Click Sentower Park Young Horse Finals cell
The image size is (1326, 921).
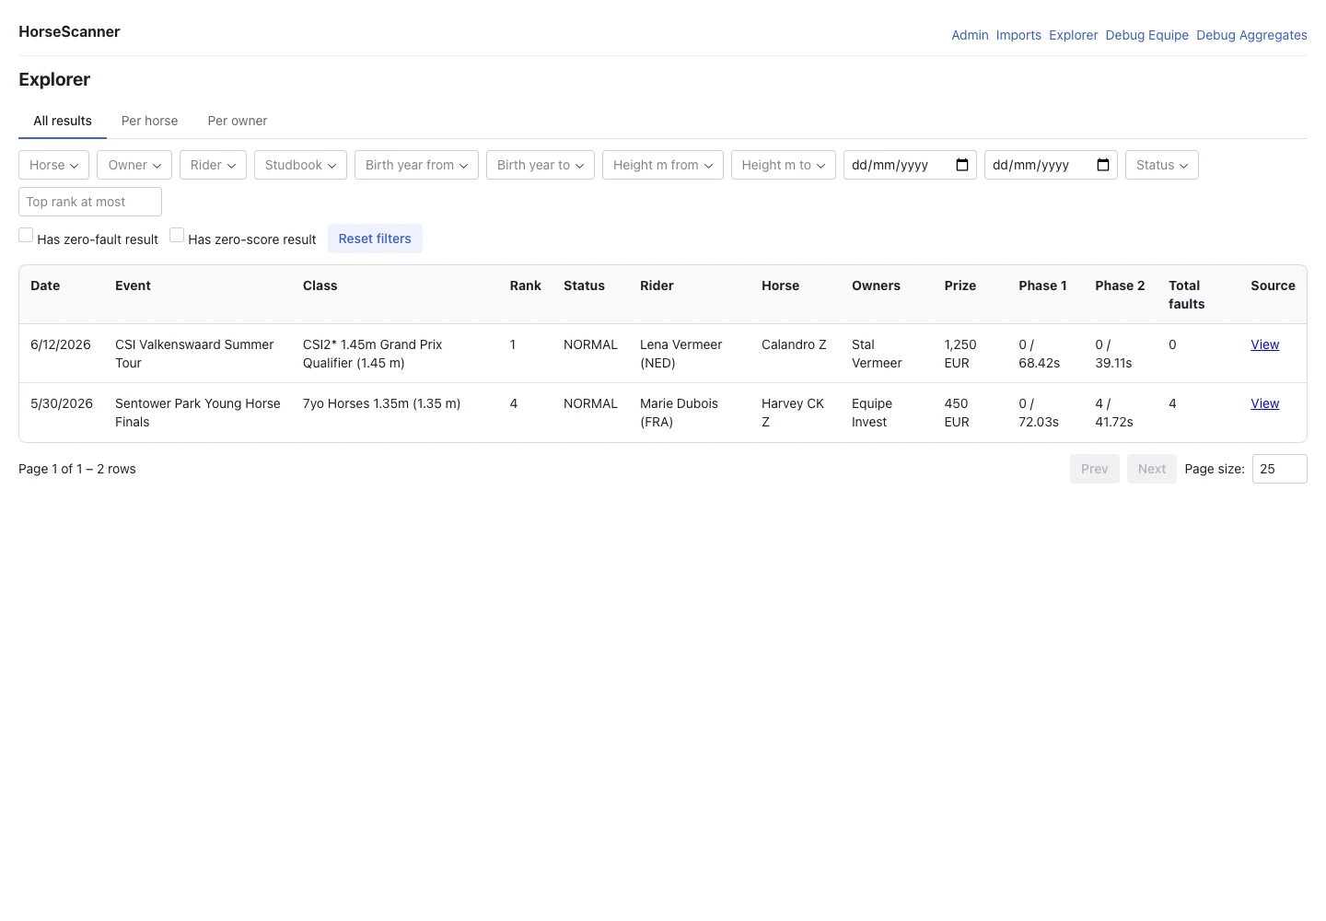(198, 413)
